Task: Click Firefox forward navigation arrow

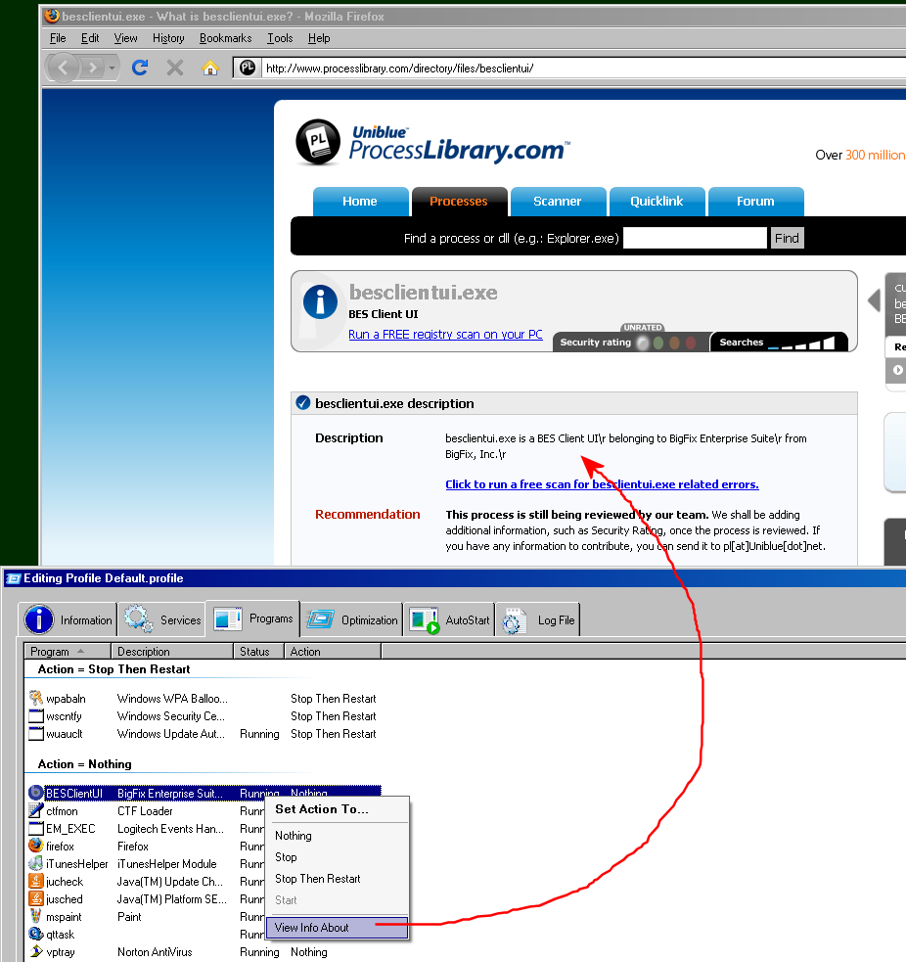Action: [x=93, y=68]
